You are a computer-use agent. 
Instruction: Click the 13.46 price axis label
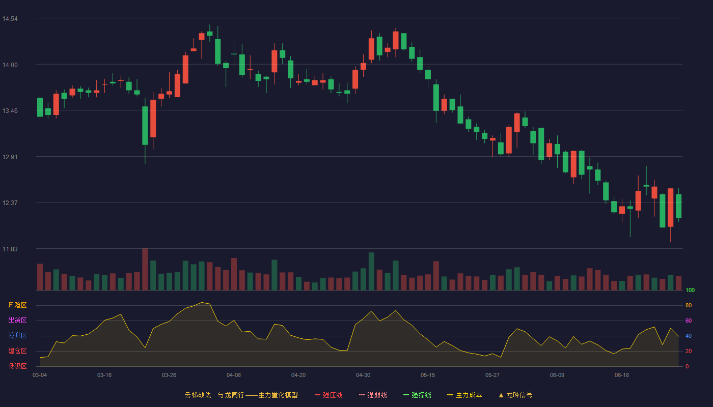(x=10, y=111)
